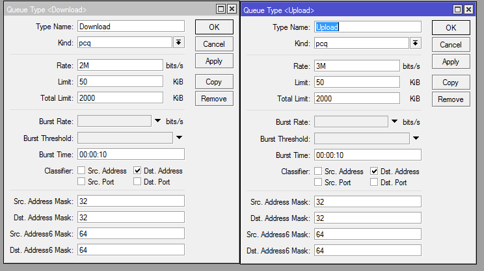Image resolution: width=484 pixels, height=271 pixels.
Task: Expand Burst Rate field in Upload window
Action: click(x=394, y=122)
